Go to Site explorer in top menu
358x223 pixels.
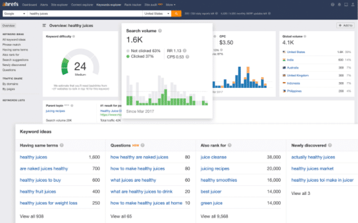(x=59, y=5)
